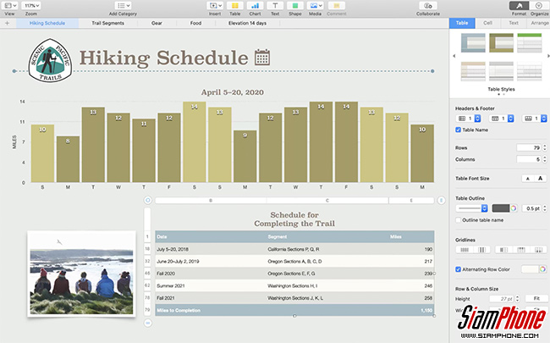Select the 'Fall 2020' date cell
The width and height of the screenshot is (550, 343).
coord(211,274)
